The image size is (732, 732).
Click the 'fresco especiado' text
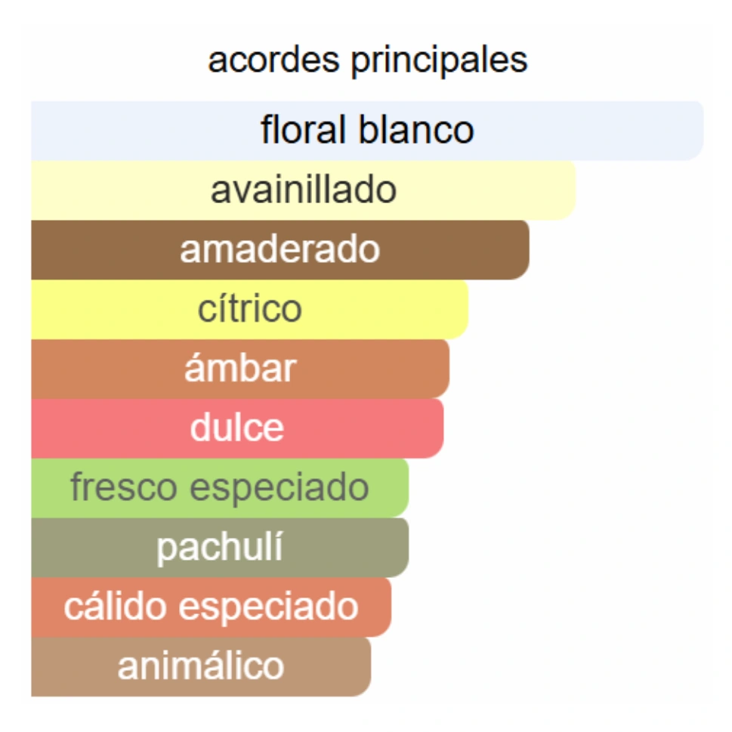click(x=219, y=488)
